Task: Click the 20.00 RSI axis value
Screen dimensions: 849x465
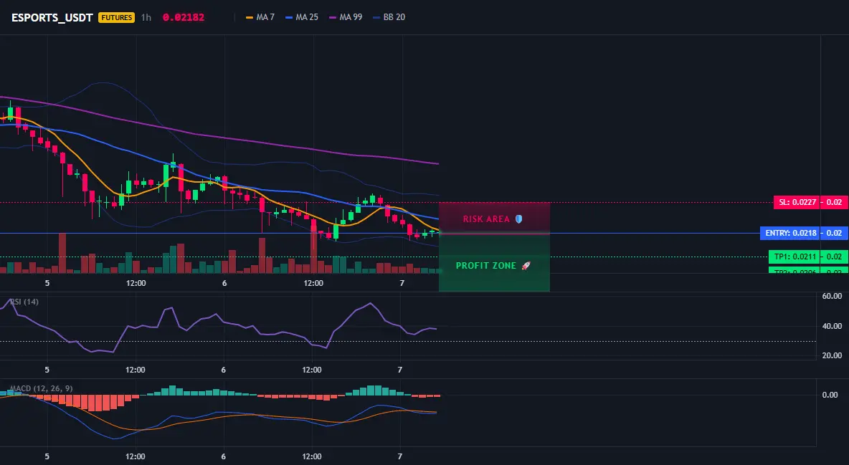Action: coord(832,355)
